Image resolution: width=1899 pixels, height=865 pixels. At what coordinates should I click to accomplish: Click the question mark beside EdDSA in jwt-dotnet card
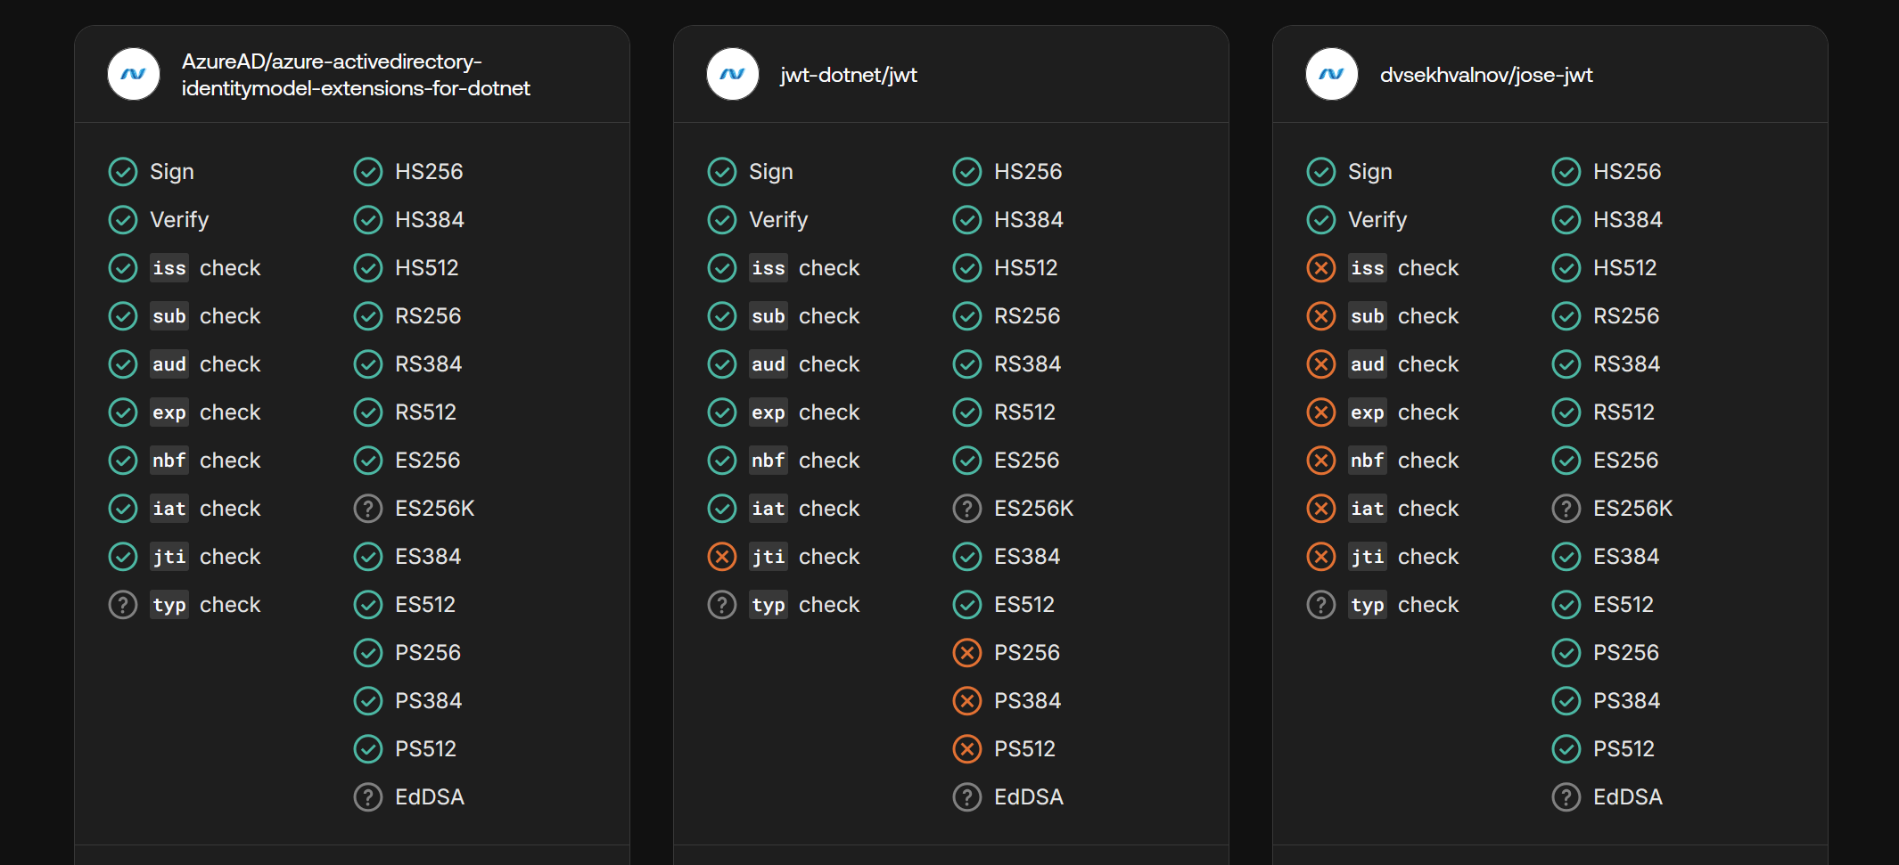click(967, 796)
